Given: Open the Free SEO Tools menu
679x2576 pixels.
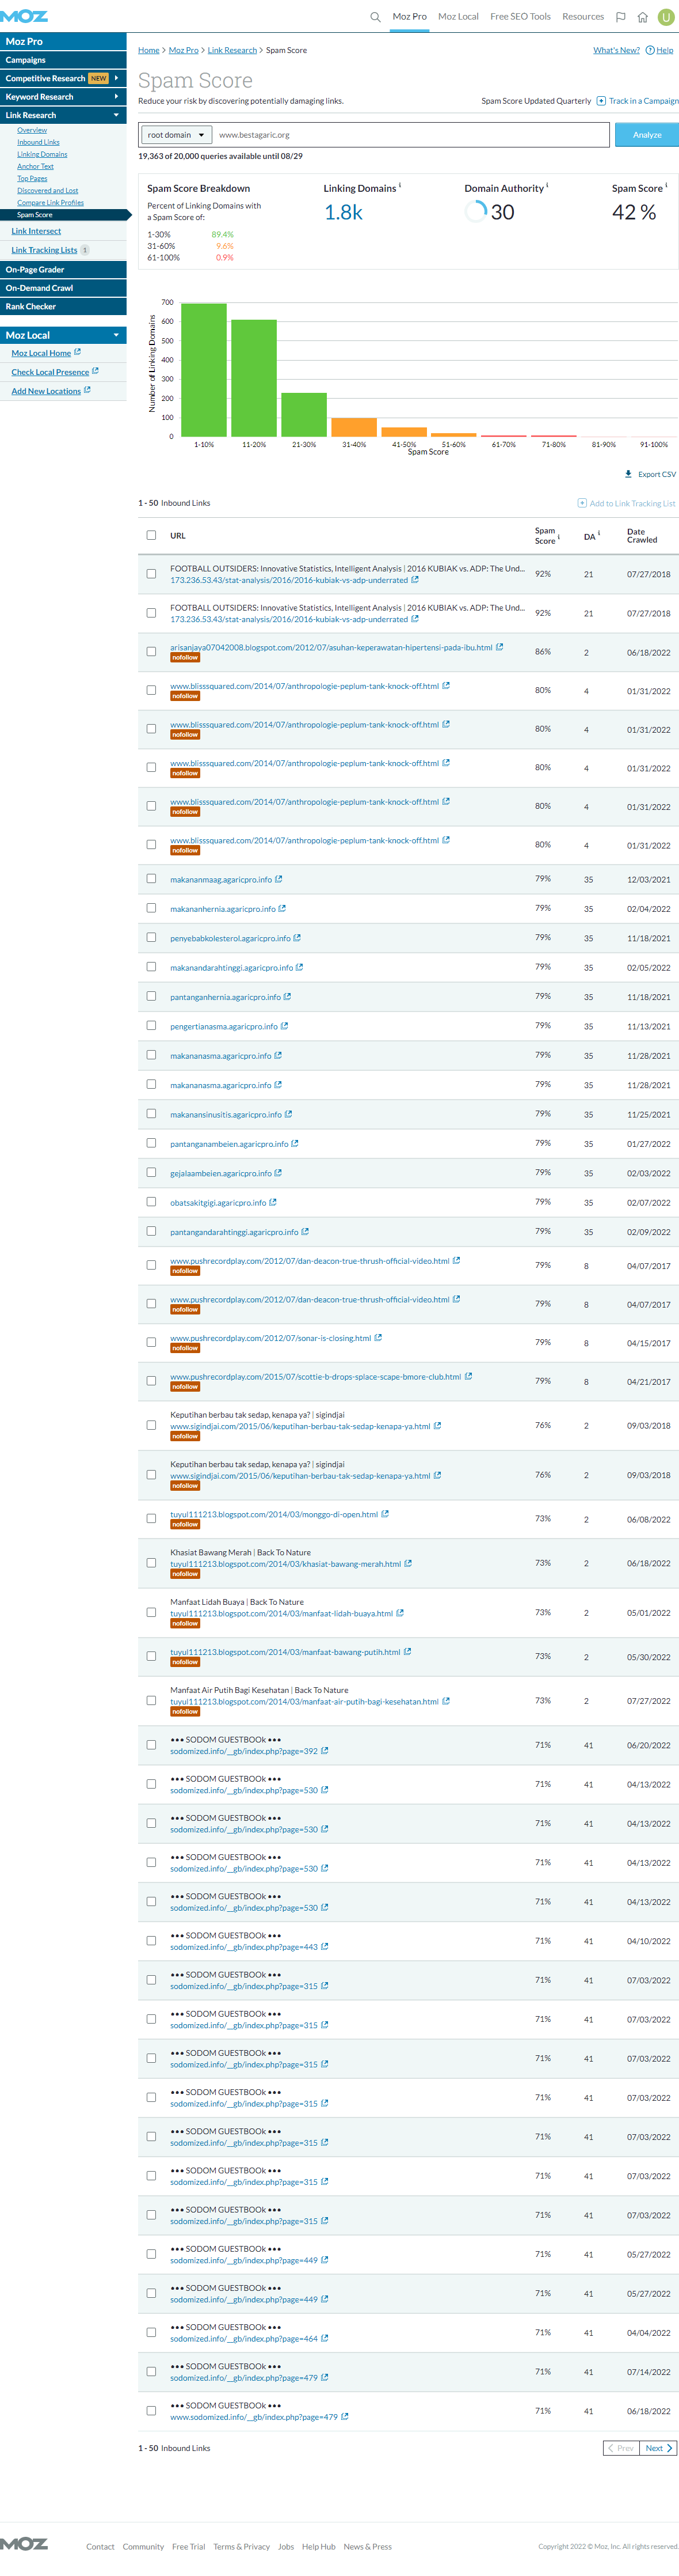Looking at the screenshot, I should (520, 17).
